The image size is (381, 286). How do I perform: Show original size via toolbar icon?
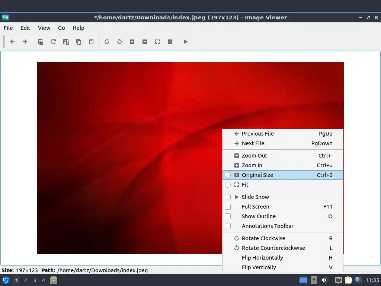[x=170, y=42]
